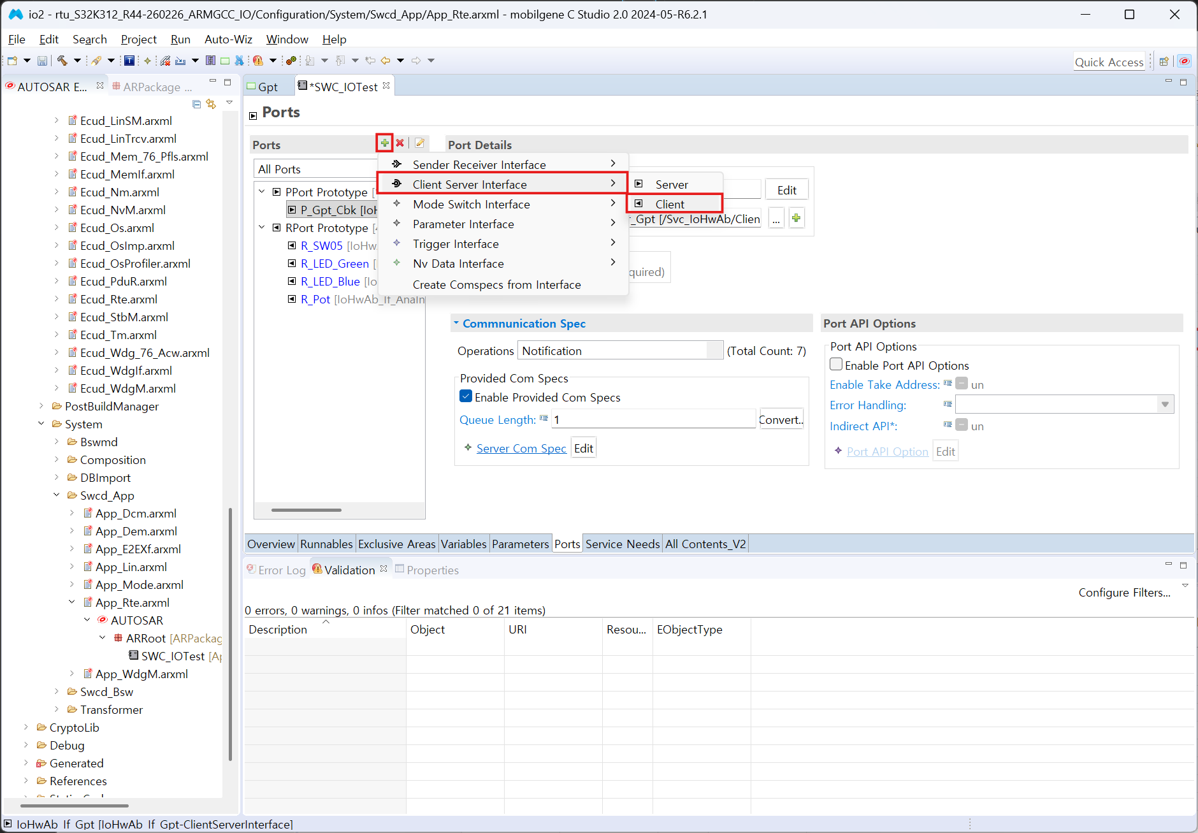Click horizontal scrollbar under explorer tree

(x=75, y=806)
